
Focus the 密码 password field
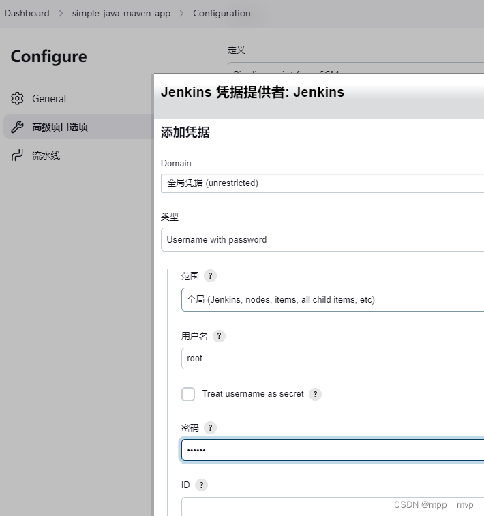(x=333, y=450)
